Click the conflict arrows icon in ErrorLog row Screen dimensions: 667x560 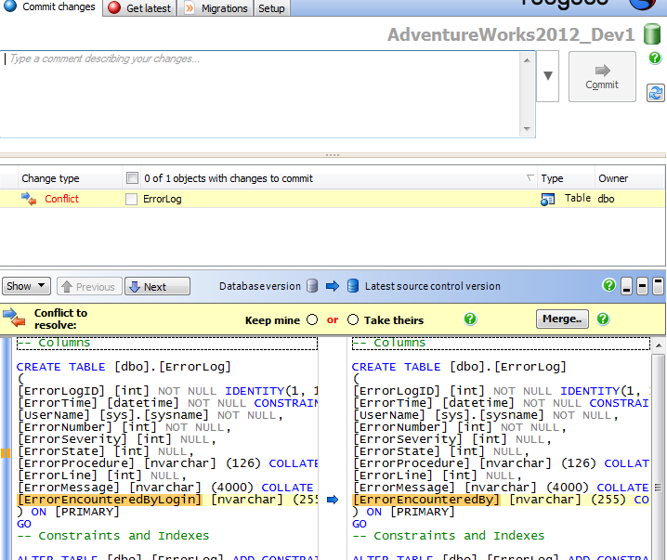tap(29, 199)
